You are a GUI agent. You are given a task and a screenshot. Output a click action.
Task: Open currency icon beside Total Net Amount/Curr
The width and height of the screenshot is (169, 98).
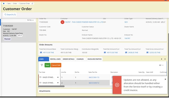point(105,53)
